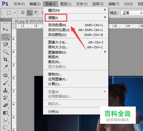Open 画布大小(S)... dialog
Image resolution: width=143 pixels, height=131 pixels.
point(76,47)
